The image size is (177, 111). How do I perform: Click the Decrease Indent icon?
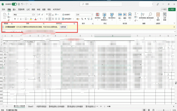[56, 19]
